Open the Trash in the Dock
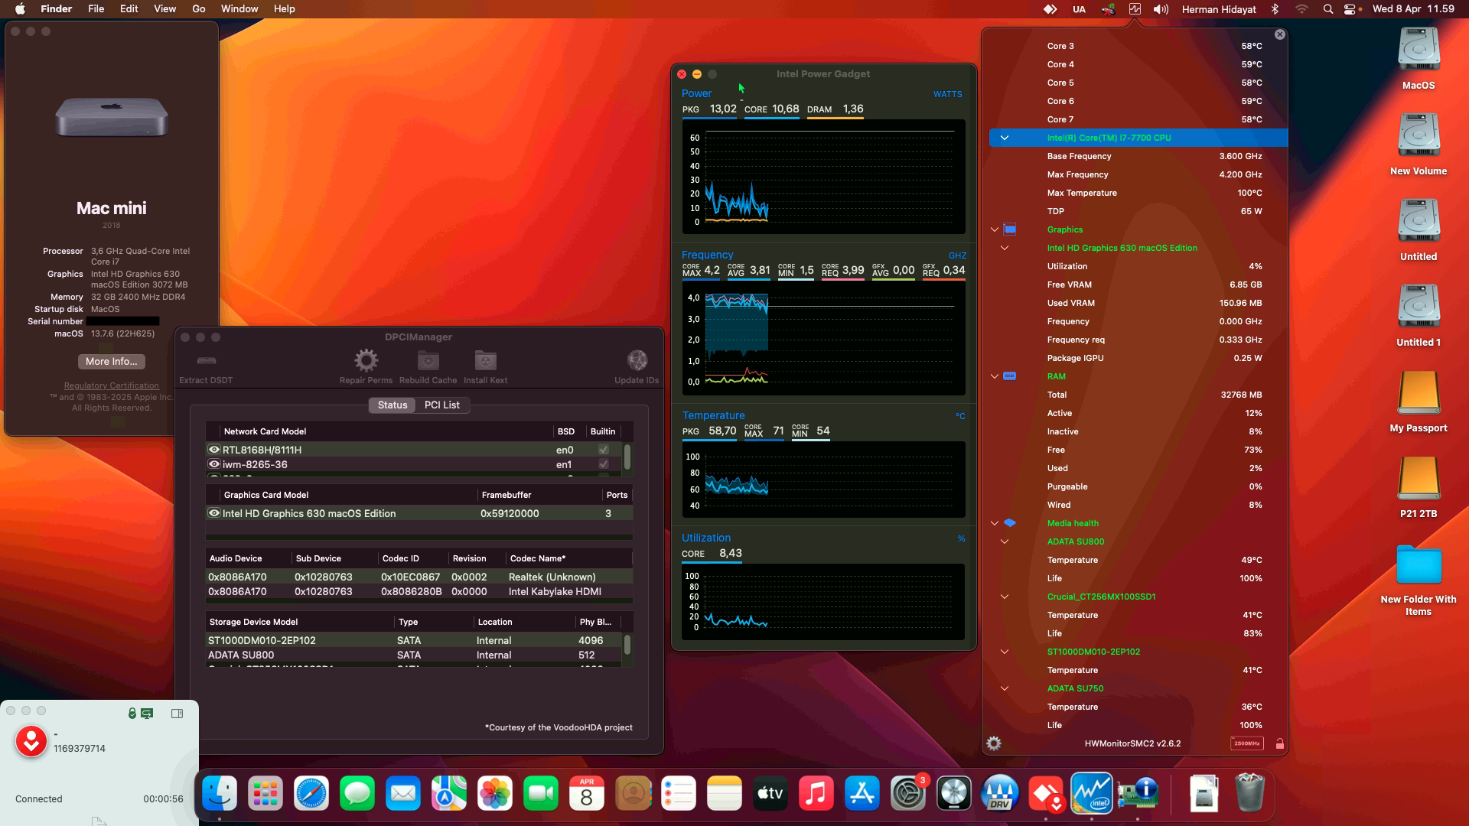Screen dimensions: 1469x826 pos(1249,793)
